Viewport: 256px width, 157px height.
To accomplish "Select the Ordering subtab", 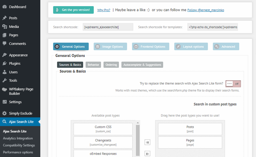I will pyautogui.click(x=111, y=65).
